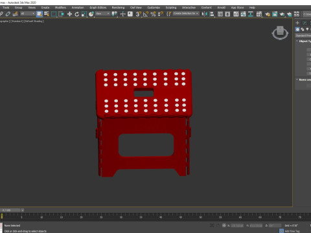Open the Curve Editor icon
The image size is (311, 233).
243,14
